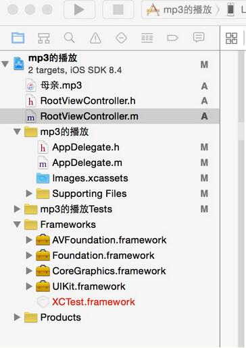This screenshot has height=348, width=246.
Task: Open the Breakpoint navigator tag icon
Action: (x=173, y=38)
